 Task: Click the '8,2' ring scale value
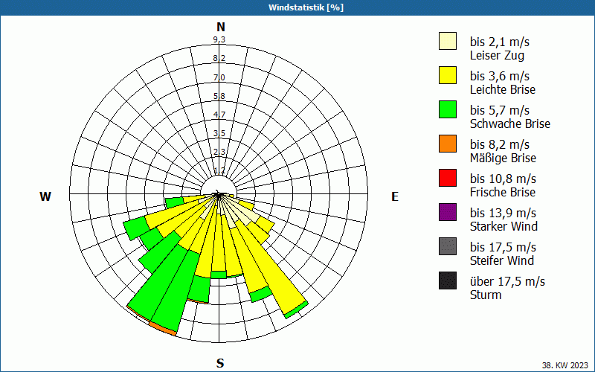click(219, 58)
